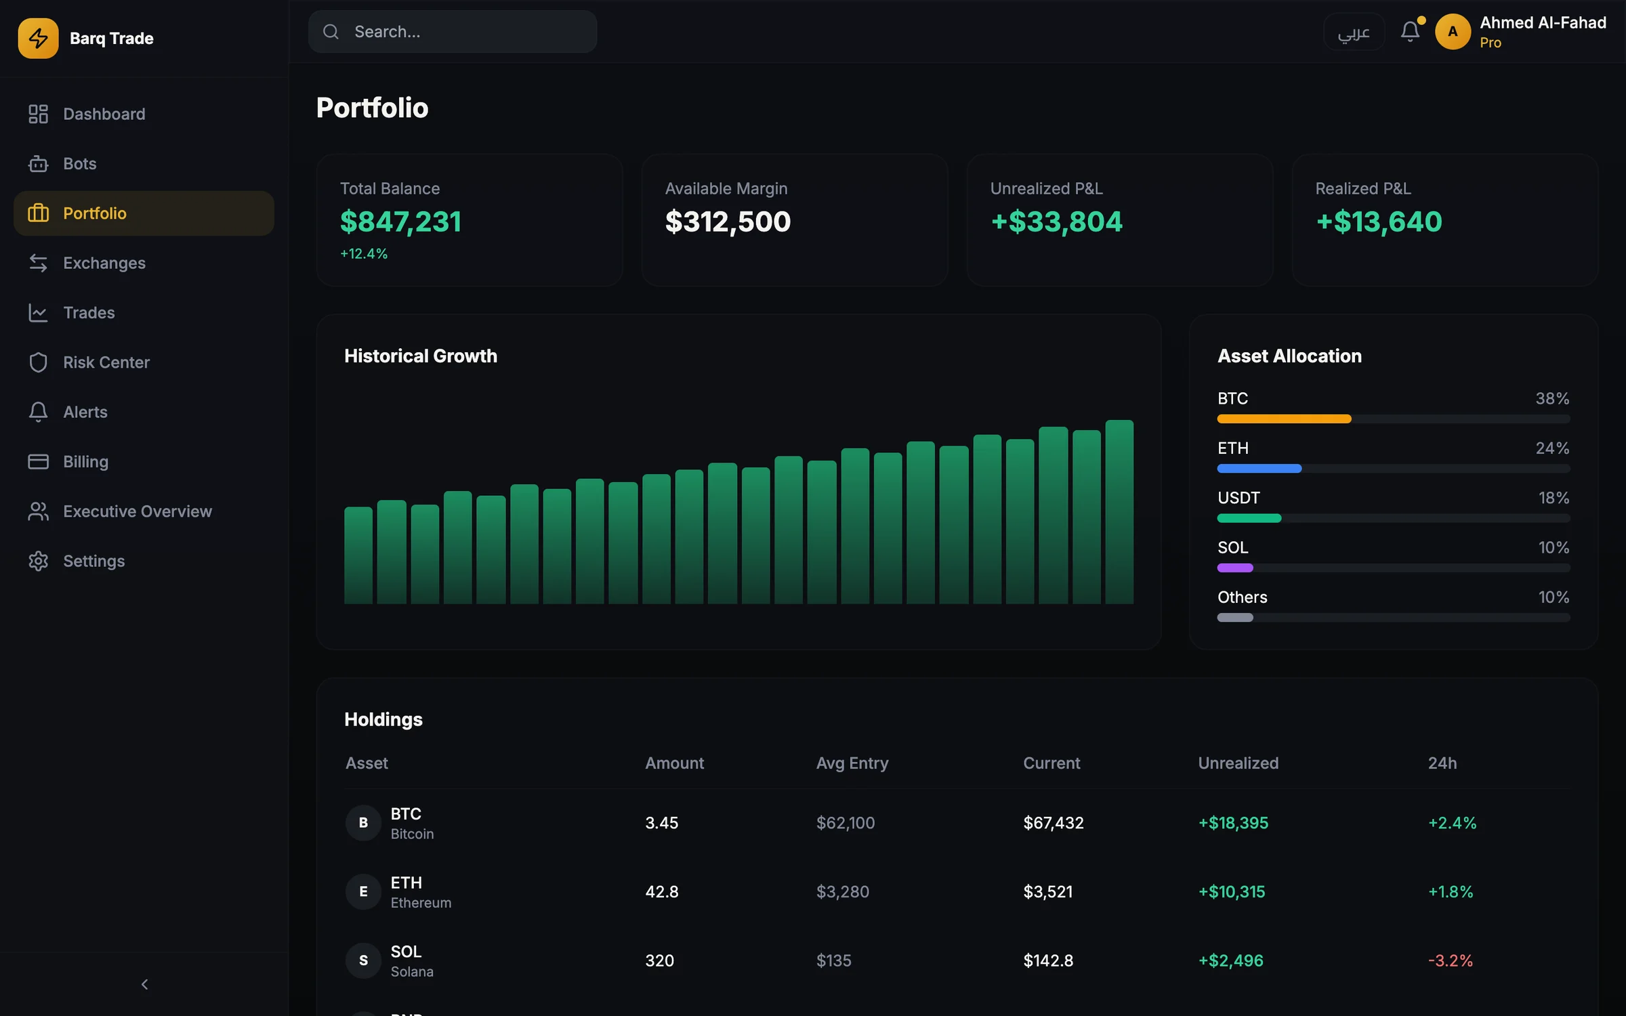
Task: Click the Dashboard grid icon
Action: (x=38, y=114)
